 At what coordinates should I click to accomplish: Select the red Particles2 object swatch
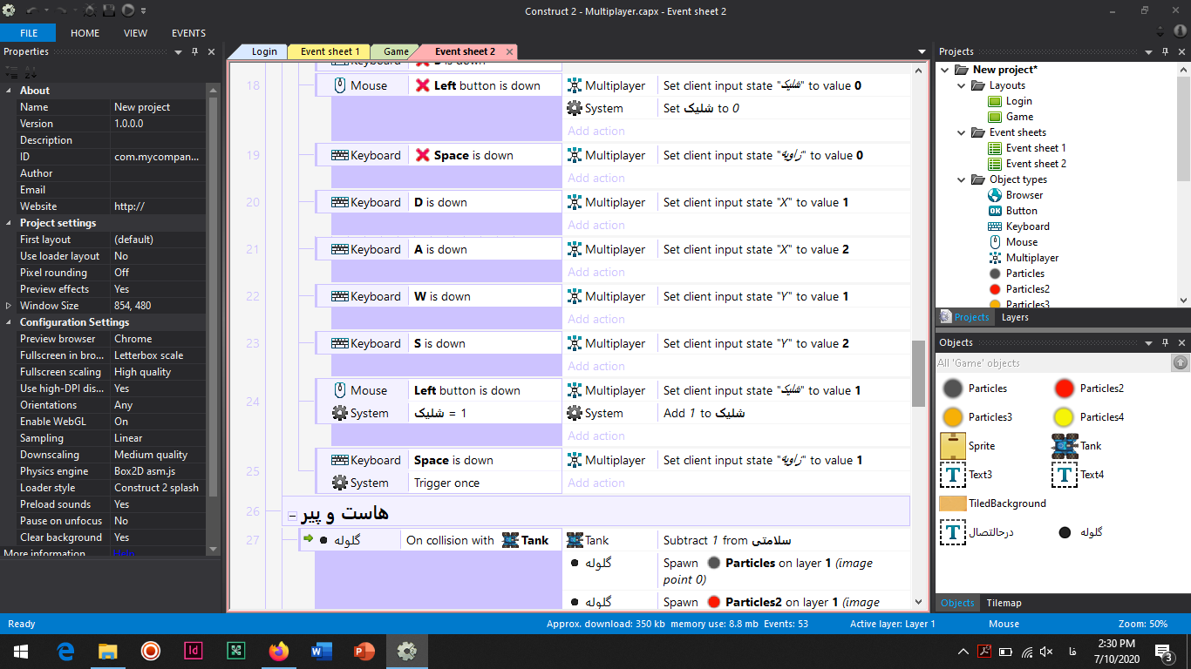1065,389
